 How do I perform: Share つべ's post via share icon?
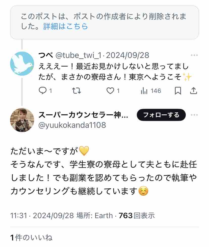point(194,91)
